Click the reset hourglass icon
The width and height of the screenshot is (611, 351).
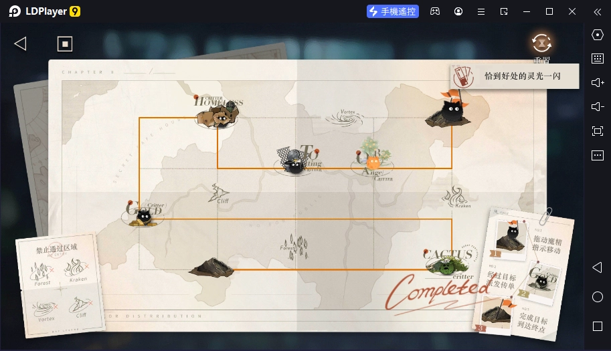pos(541,43)
